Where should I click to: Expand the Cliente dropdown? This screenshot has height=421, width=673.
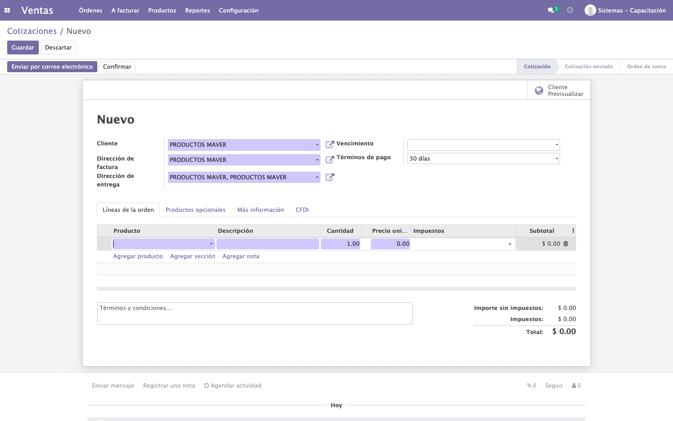tap(317, 145)
